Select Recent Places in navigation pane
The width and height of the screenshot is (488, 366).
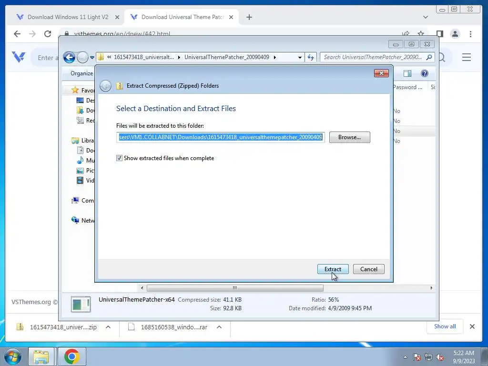(x=85, y=120)
